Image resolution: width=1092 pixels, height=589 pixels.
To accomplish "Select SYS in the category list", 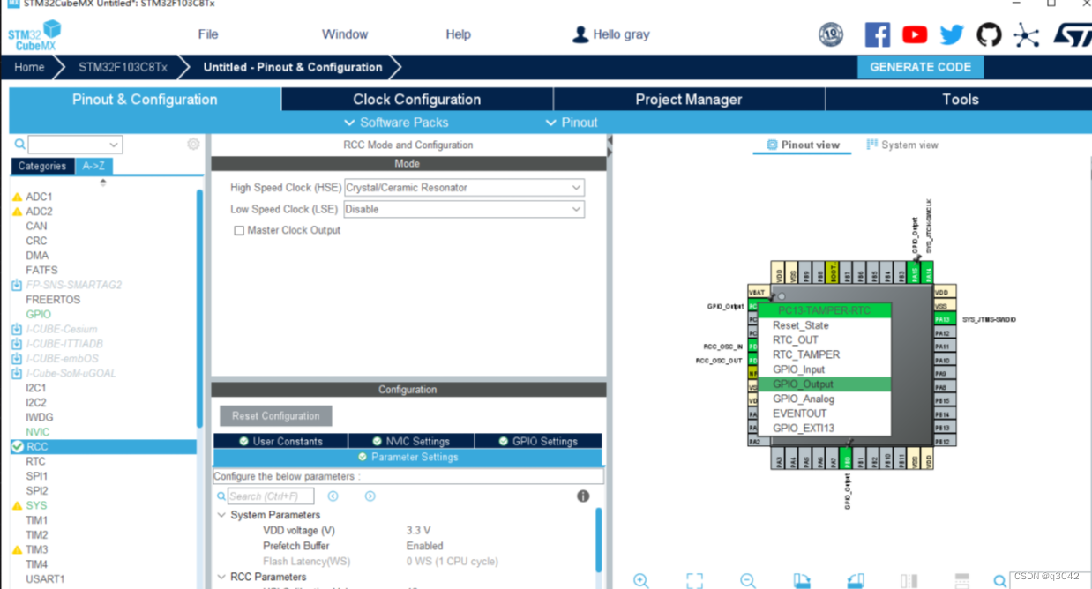I will click(36, 505).
